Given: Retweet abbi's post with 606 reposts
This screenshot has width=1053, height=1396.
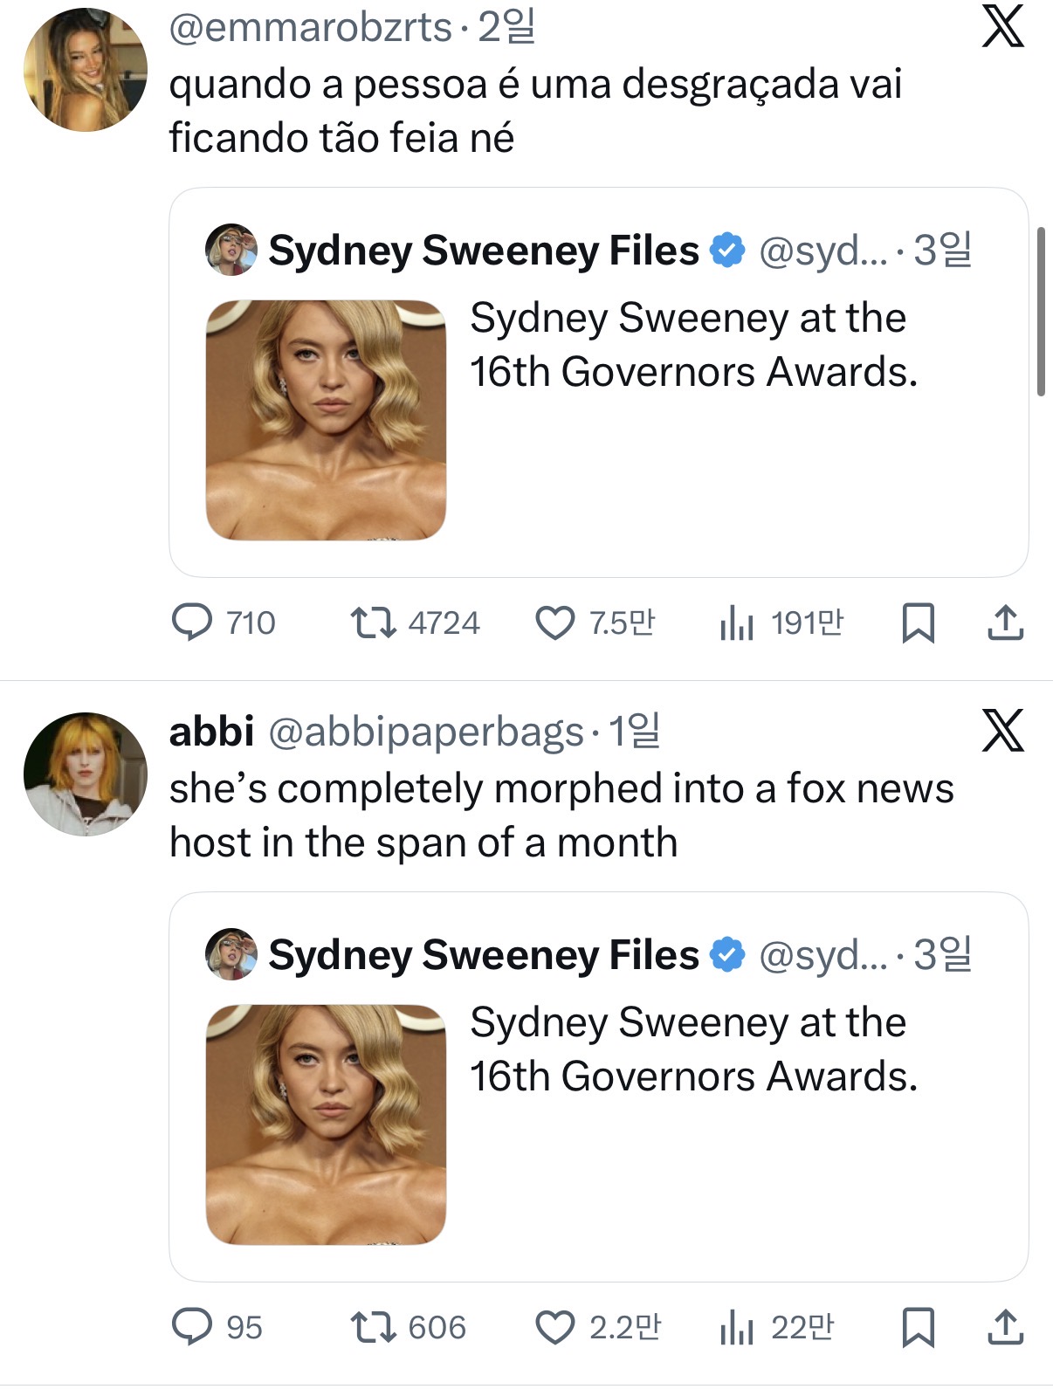Looking at the screenshot, I should point(372,1327).
